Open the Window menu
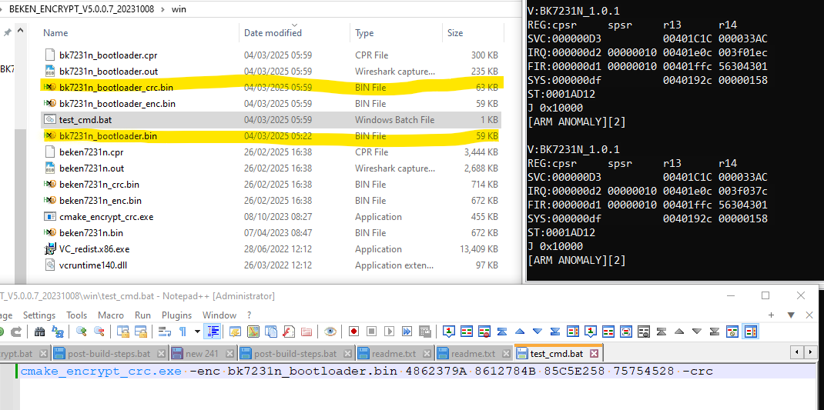The height and width of the screenshot is (410, 824). pyautogui.click(x=219, y=315)
